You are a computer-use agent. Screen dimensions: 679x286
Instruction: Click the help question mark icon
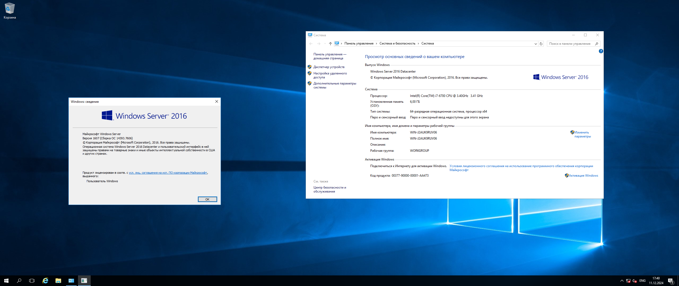601,51
